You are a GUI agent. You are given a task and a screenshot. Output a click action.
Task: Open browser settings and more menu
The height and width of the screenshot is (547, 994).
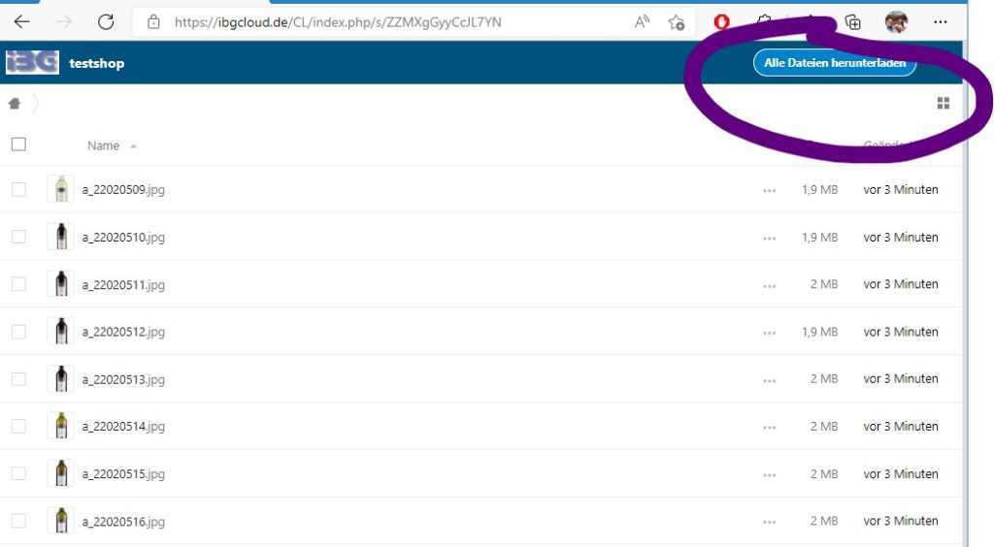pos(940,22)
